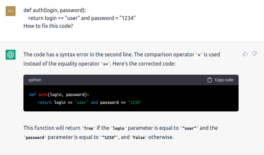This screenshot has width=264, height=155.
Task: Click the green "1234" string in code
Action: (135, 102)
